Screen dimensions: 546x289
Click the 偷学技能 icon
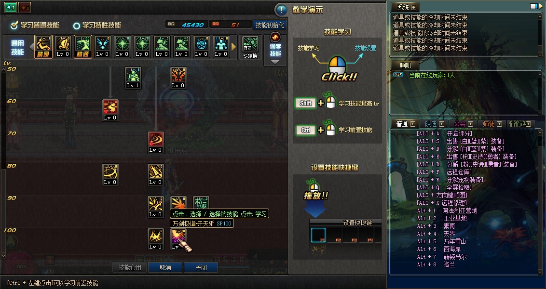coord(275,46)
